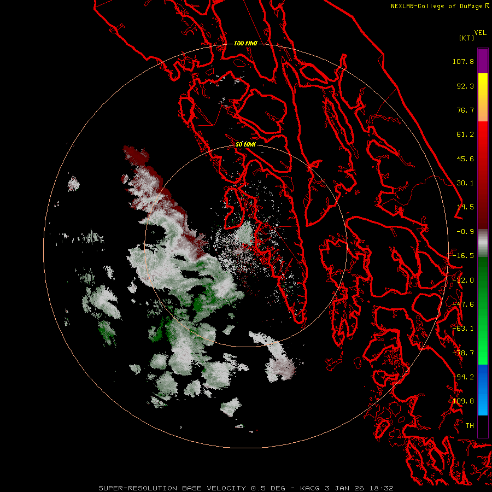Viewport: 492px width, 492px height.
Task: Click the 45.6 velocity scale value
Action: (465, 159)
